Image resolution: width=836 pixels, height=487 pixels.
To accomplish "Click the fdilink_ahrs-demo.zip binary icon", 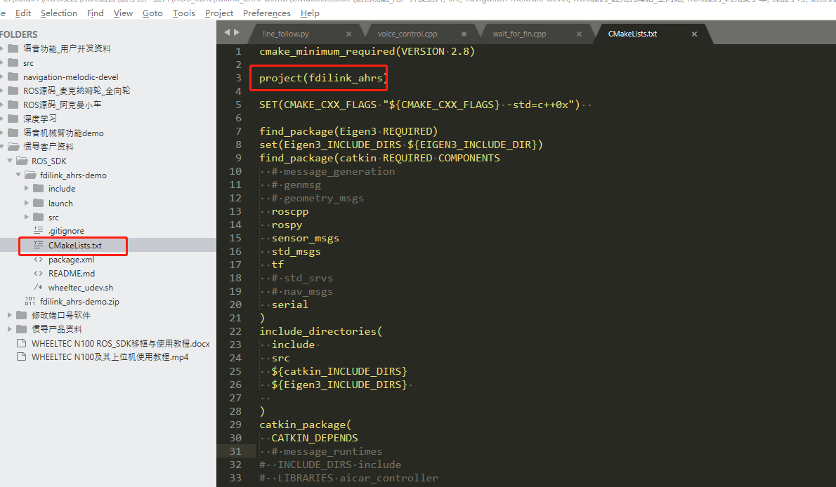I will pos(30,301).
